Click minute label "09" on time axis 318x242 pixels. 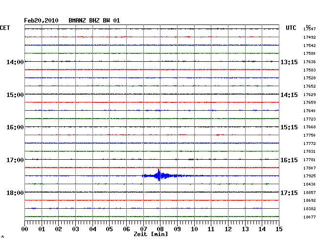178,229
